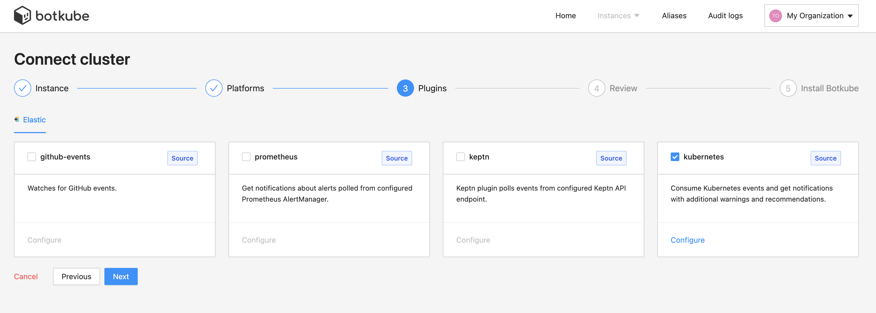Click Source tag on kubernetes card
This screenshot has width=876, height=313.
point(826,158)
